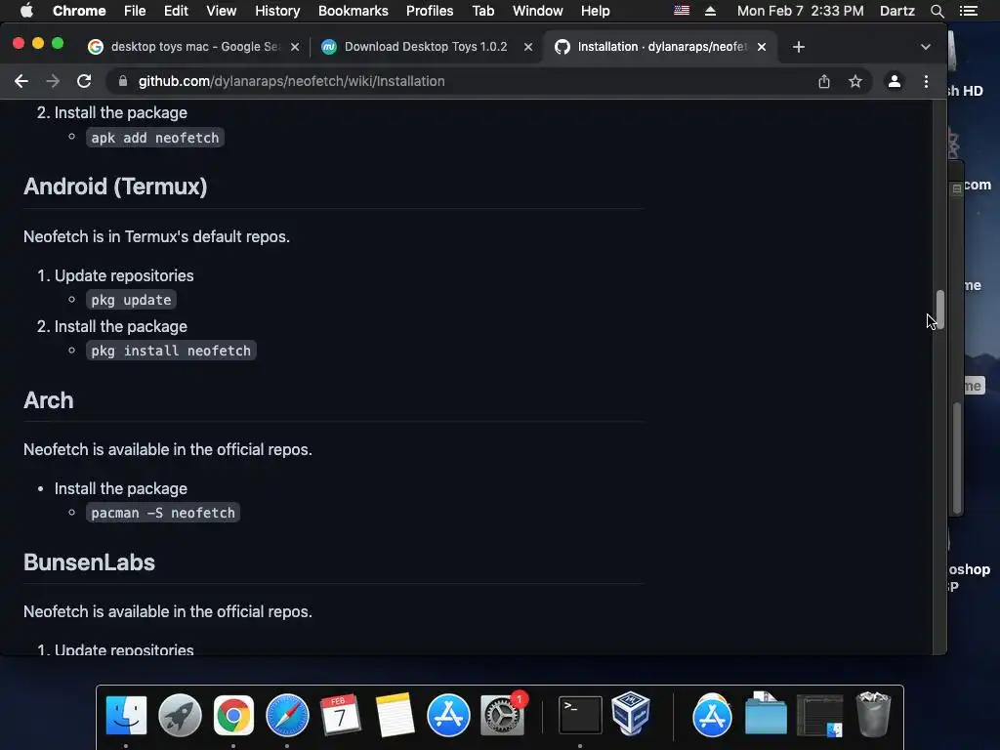Expand the tab search dropdown arrow
1000x750 pixels.
(x=926, y=47)
